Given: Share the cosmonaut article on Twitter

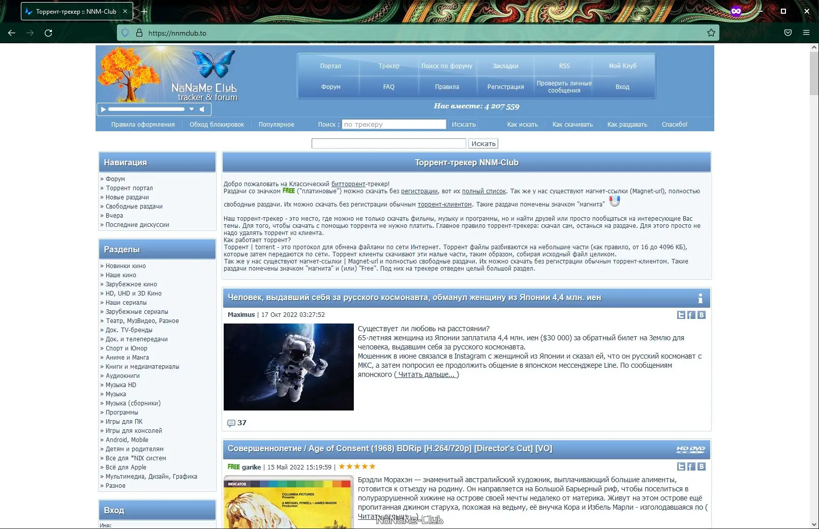Looking at the screenshot, I should 681,315.
